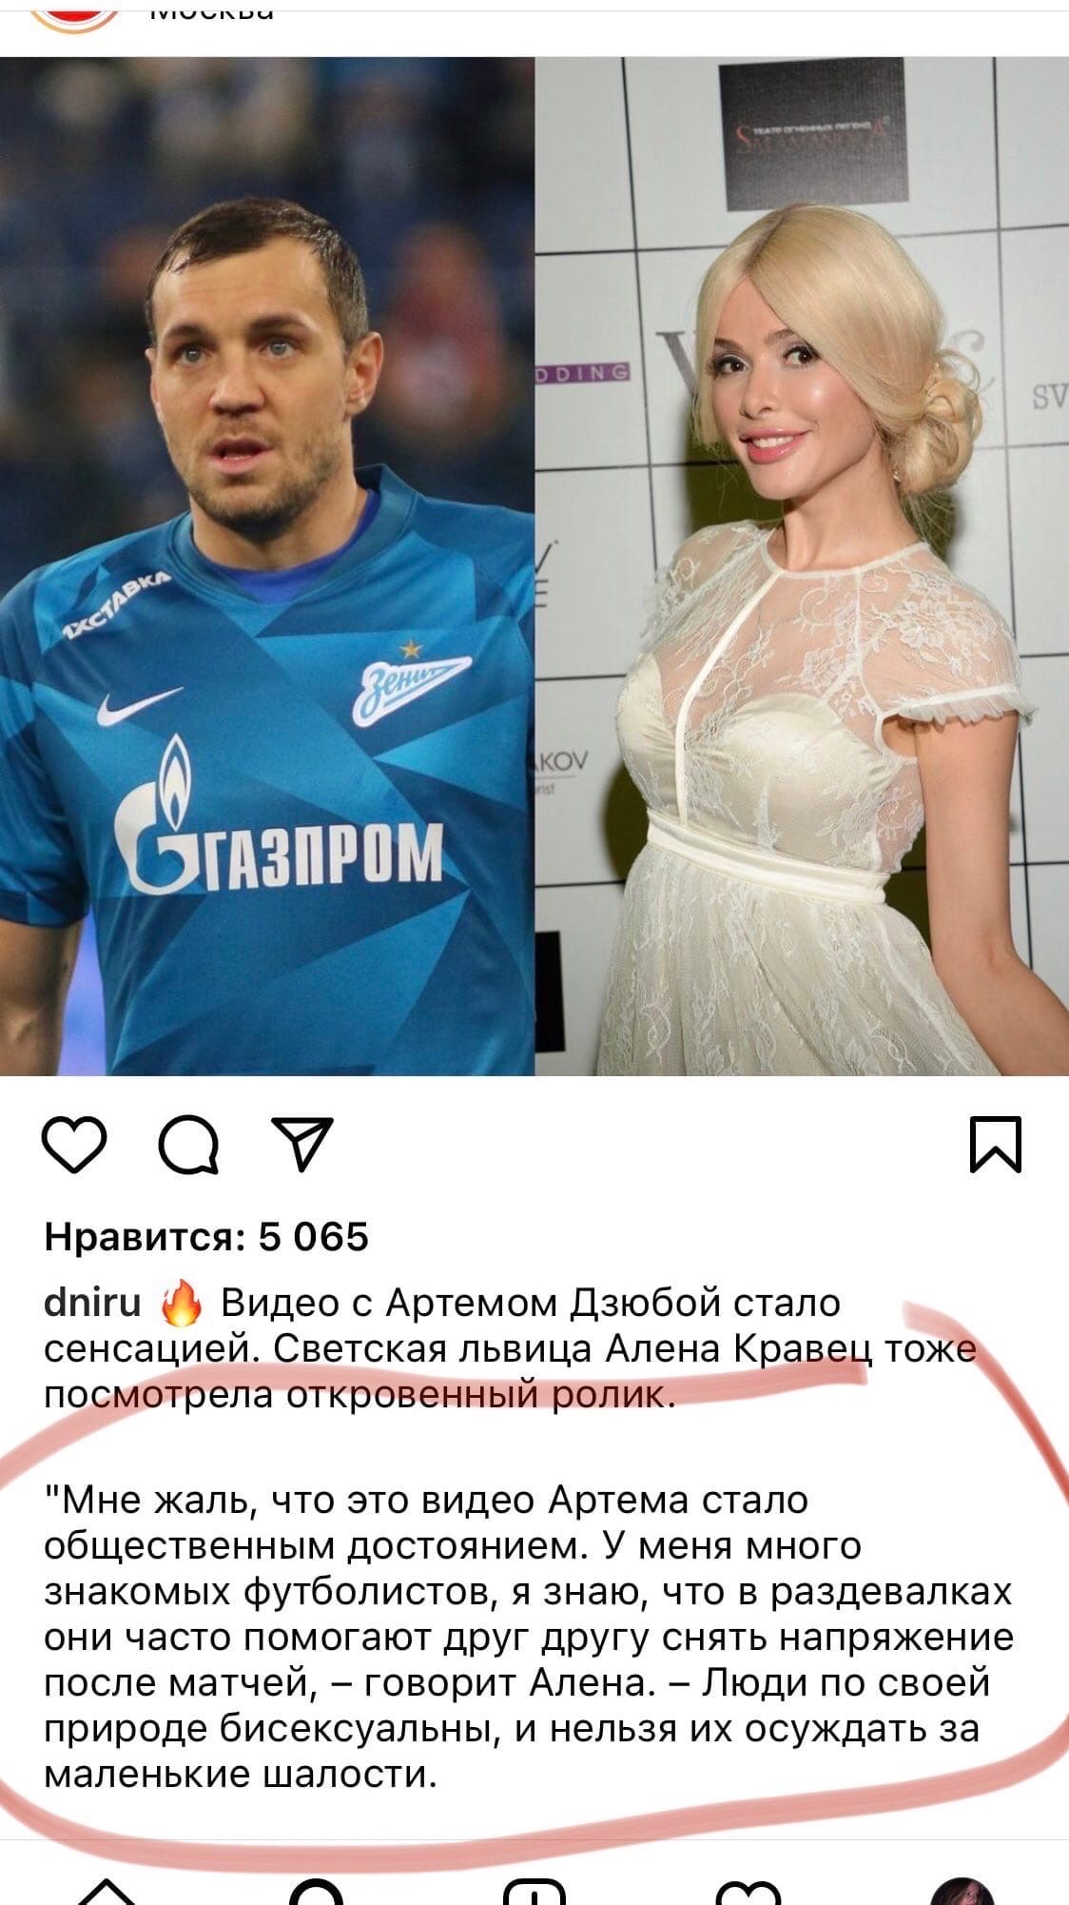
Task: View the list of 5 065 likes
Action: coord(206,1237)
